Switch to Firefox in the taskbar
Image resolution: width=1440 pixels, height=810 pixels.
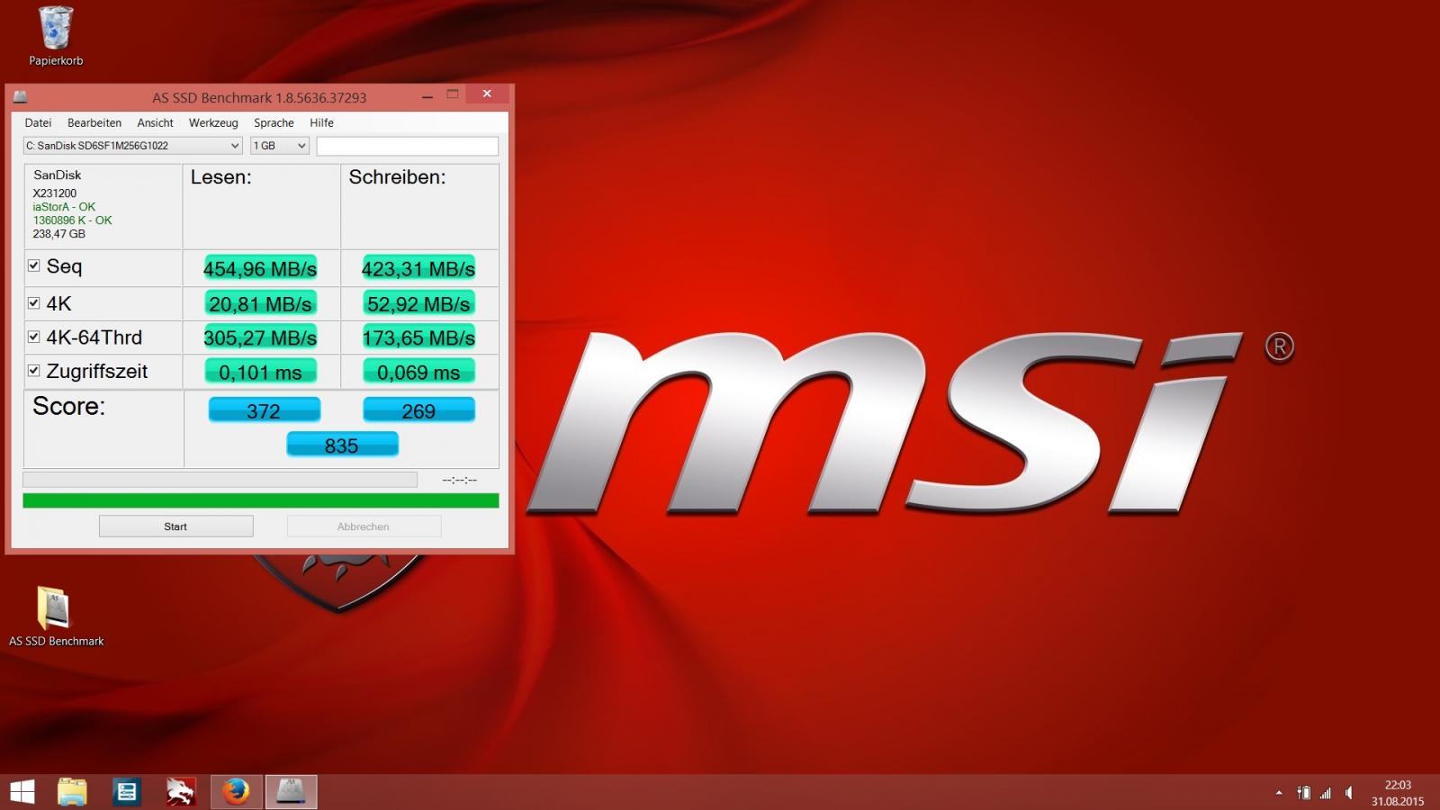click(x=236, y=792)
